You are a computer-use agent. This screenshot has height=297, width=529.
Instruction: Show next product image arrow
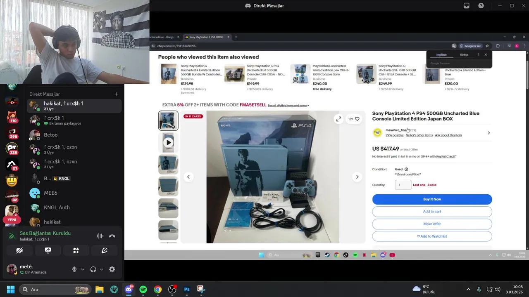pos(357,177)
